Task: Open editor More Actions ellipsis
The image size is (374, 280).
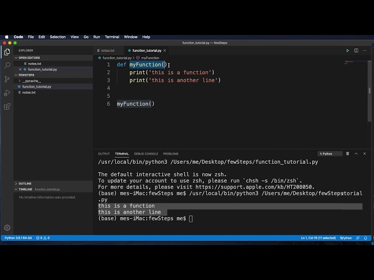Action: pos(365,51)
